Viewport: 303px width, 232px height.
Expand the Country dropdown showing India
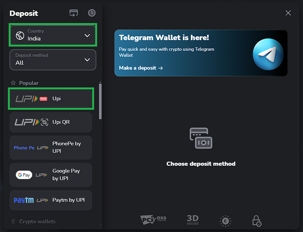[x=53, y=35]
